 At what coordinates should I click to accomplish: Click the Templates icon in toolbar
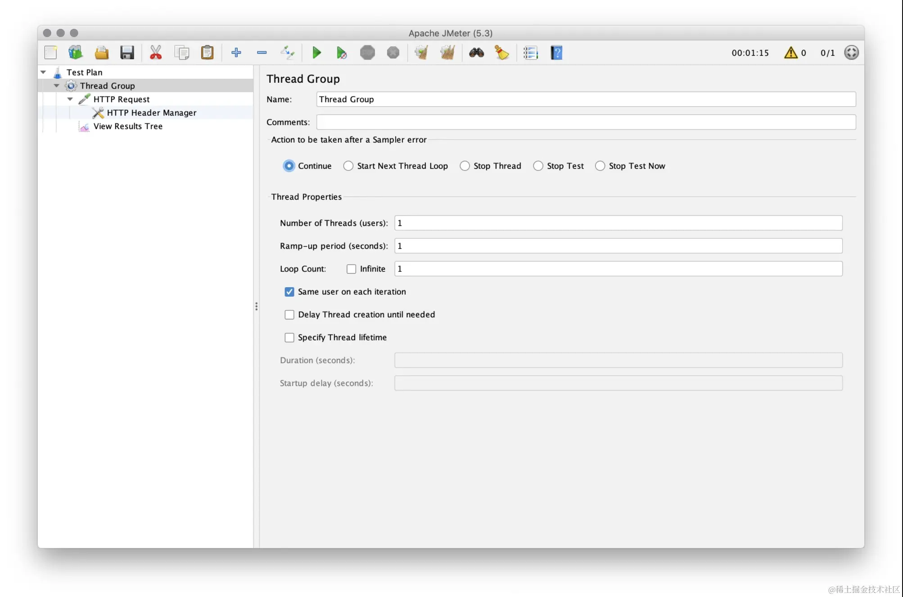coord(76,53)
